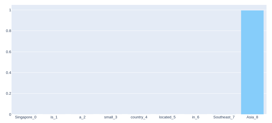The image size is (272, 123).
Task: Click the light blue Asia_8 bar
Action: point(252,62)
